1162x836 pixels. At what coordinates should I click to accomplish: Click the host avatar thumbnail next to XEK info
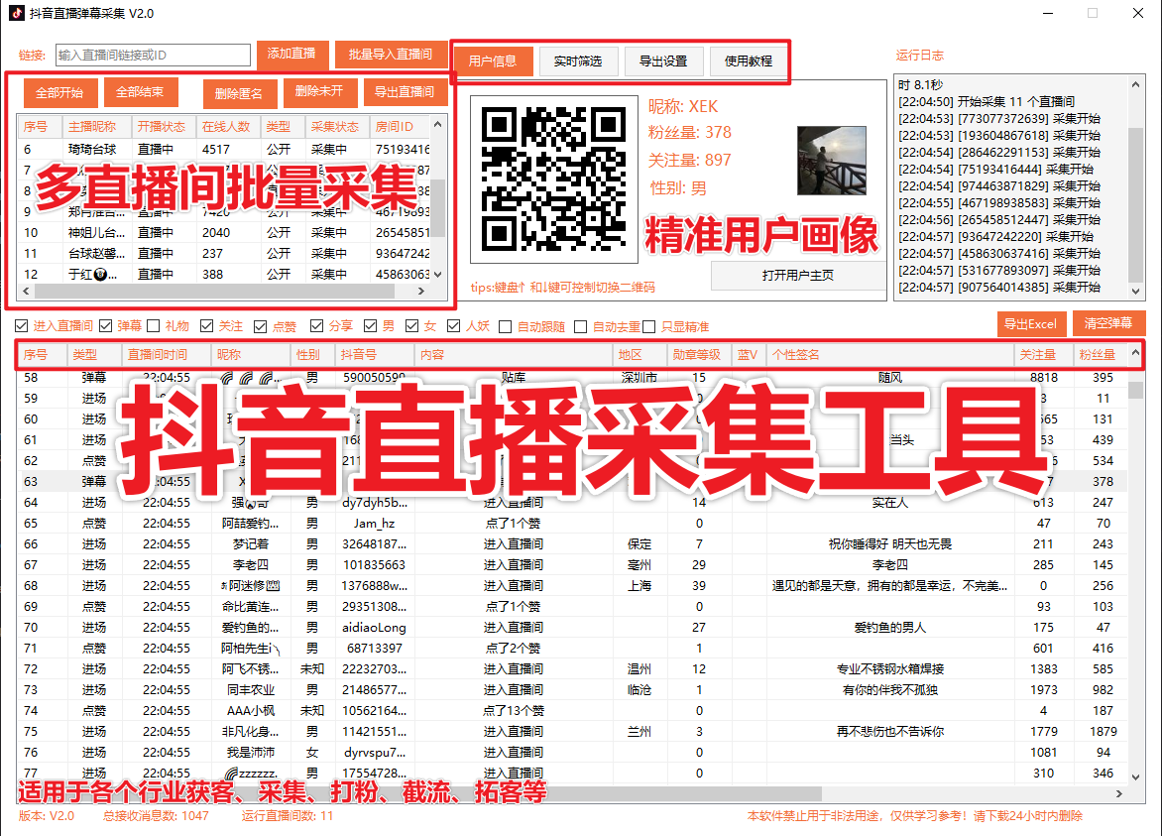tap(831, 161)
